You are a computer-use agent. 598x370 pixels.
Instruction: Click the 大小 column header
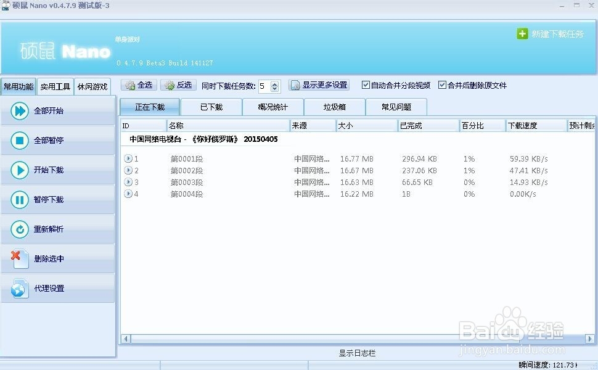pos(367,126)
